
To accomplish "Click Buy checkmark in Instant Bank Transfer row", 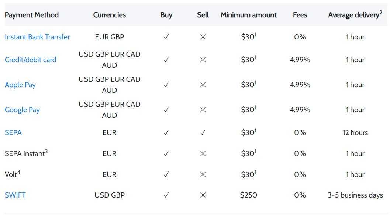I will (x=166, y=37).
